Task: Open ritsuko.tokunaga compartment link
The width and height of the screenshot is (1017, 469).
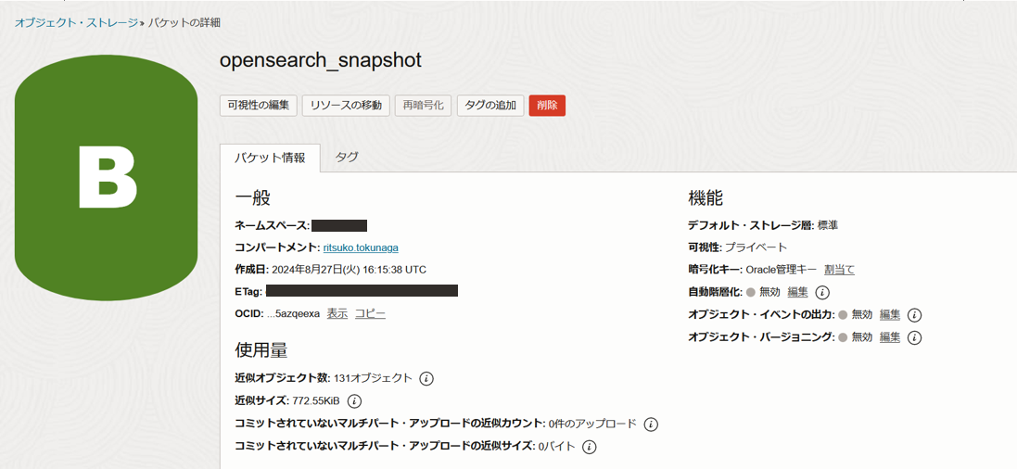Action: point(361,247)
